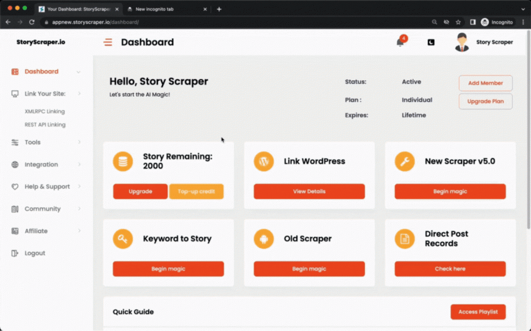Click the Direct Post Records document icon
This screenshot has height=331, width=531.
(x=404, y=239)
